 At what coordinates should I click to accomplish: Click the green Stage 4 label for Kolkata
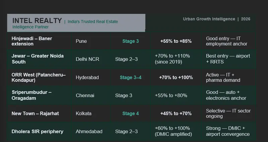click(131, 114)
